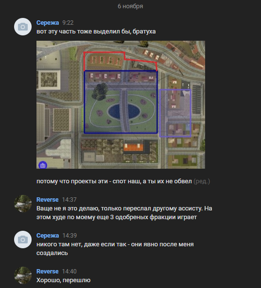Open Reverse's avatar beside the 14:37 message

pos(23,204)
